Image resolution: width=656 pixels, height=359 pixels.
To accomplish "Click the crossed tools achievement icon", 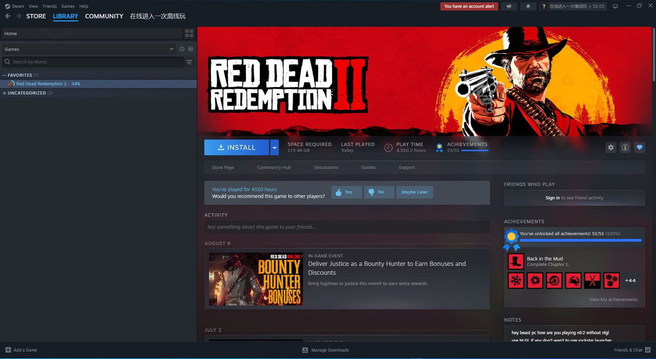I will 592,281.
